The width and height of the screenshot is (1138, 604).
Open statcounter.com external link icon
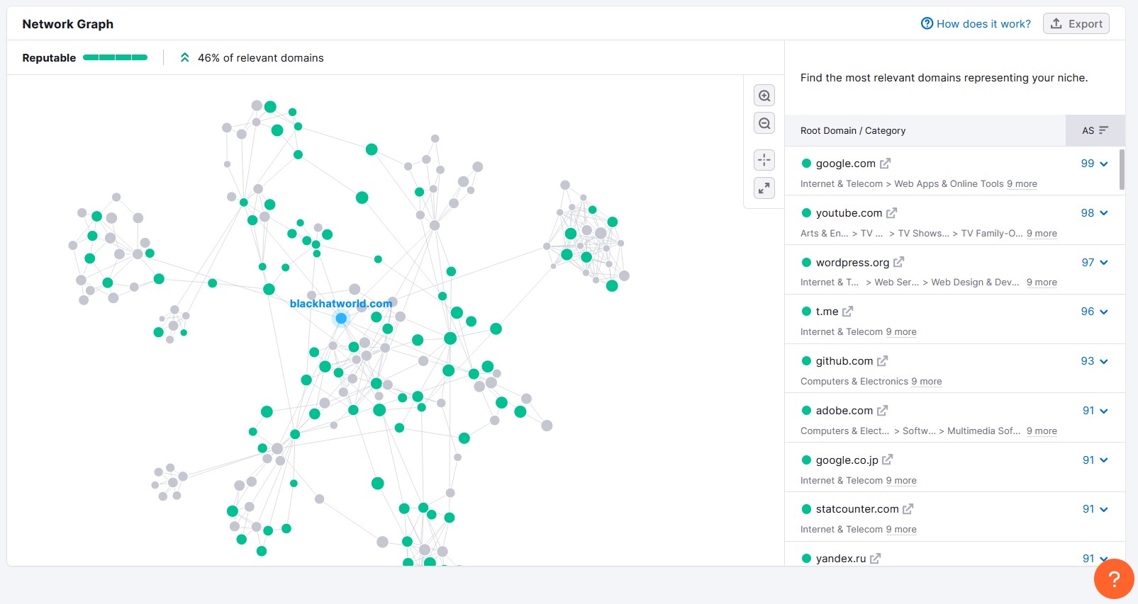908,509
